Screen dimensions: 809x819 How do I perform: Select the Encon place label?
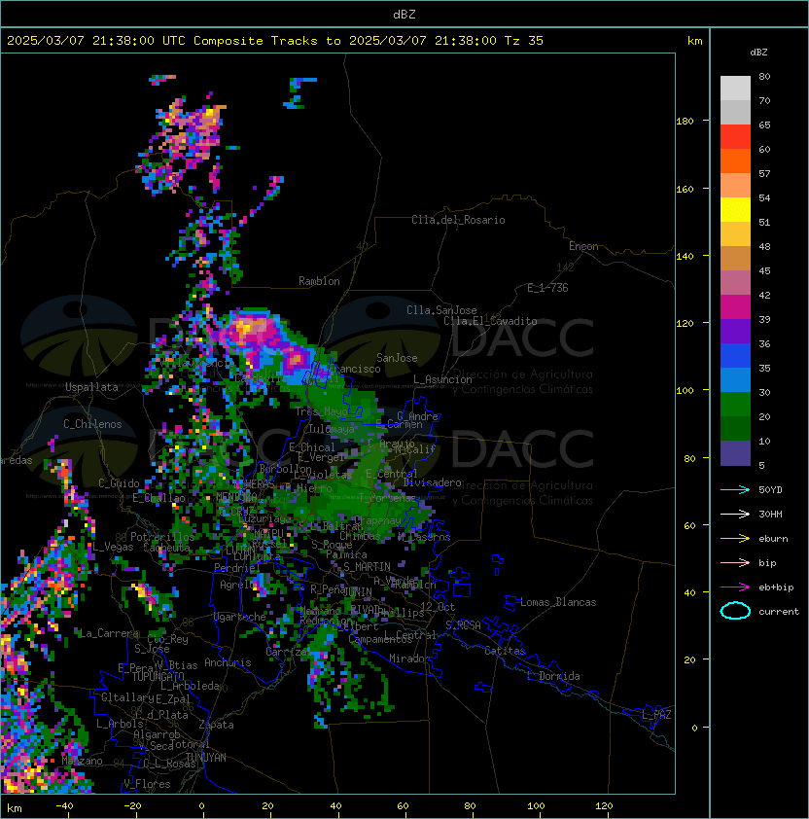click(x=583, y=246)
